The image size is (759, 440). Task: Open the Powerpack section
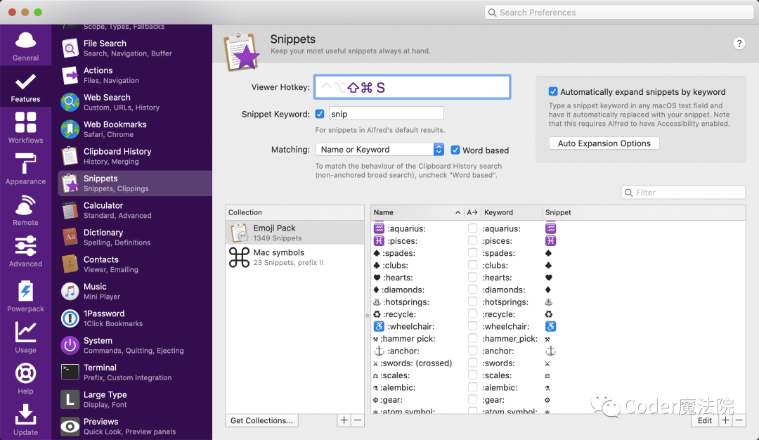coord(26,296)
